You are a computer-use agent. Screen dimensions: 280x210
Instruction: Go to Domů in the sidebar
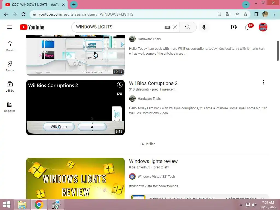point(10,46)
